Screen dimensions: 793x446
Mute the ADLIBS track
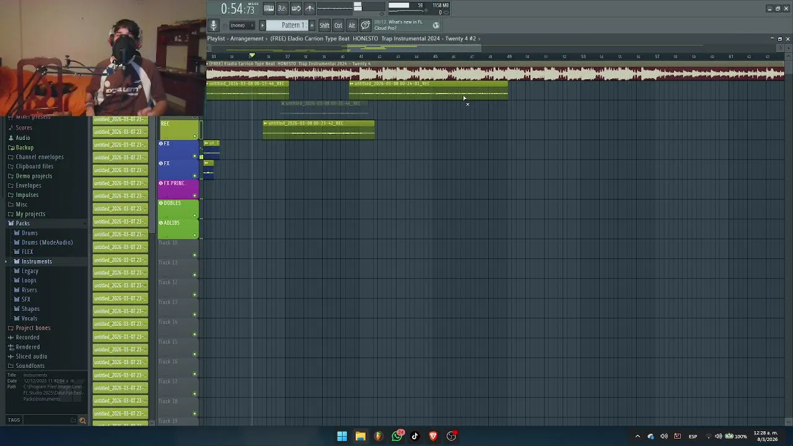click(x=195, y=235)
